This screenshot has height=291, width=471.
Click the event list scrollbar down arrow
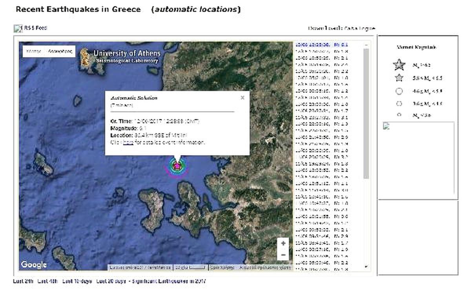pos(366,267)
